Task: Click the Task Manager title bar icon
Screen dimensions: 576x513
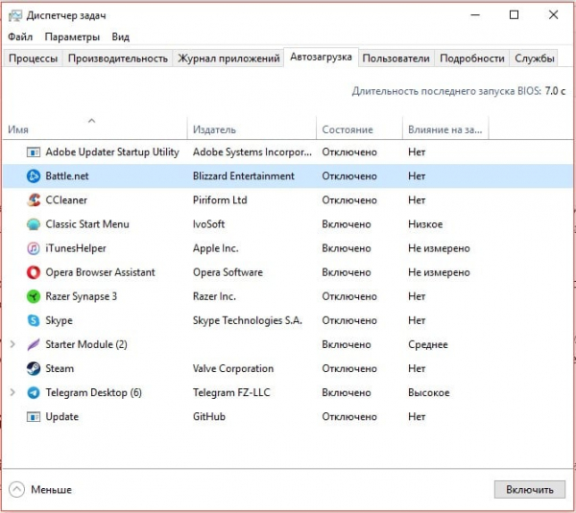Action: (15, 15)
